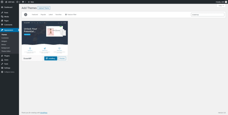Click Version 5.6 footer text

[222, 113]
